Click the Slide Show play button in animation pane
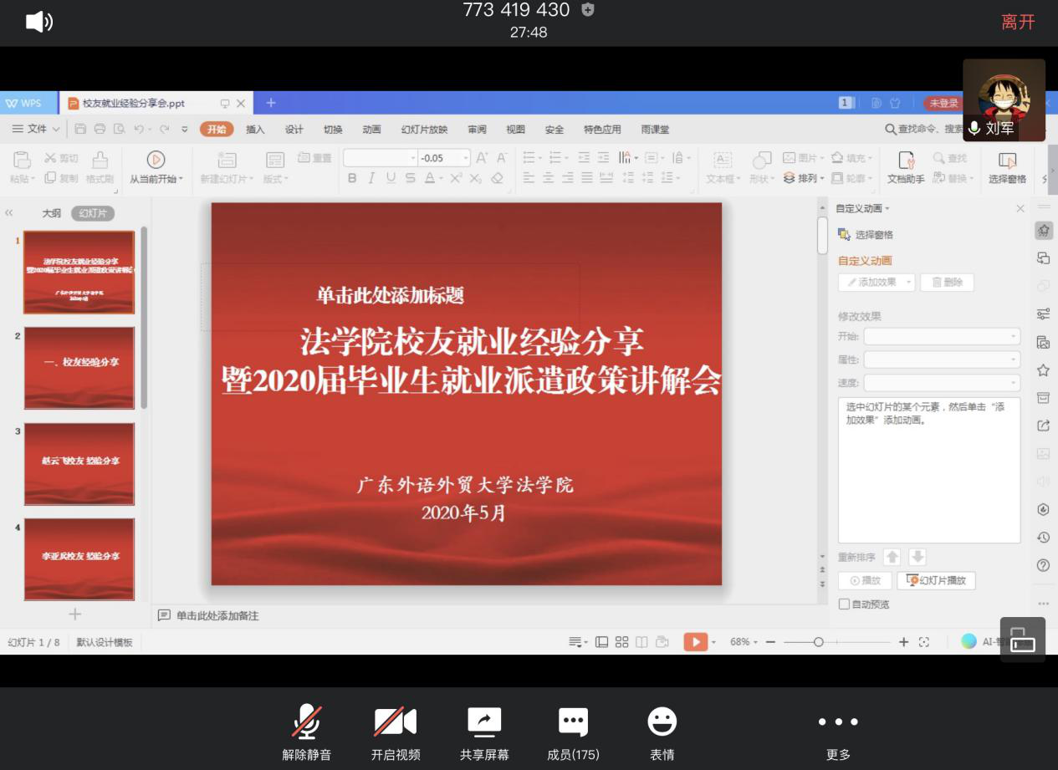This screenshot has height=770, width=1058. pyautogui.click(x=936, y=580)
